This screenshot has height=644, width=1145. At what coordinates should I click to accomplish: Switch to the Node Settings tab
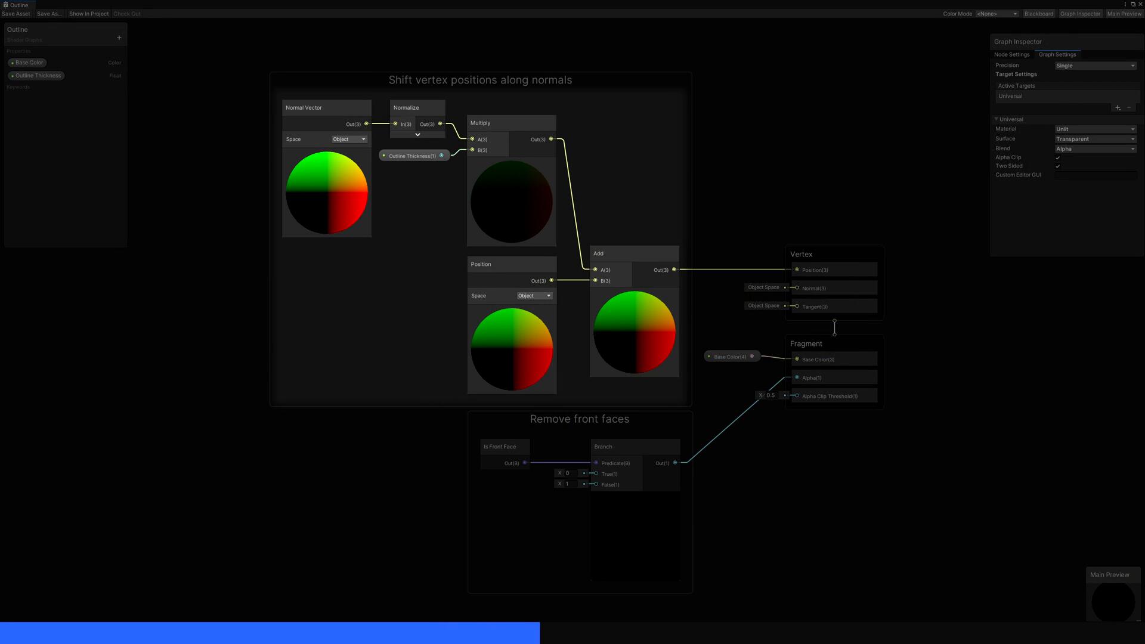[x=1011, y=54]
